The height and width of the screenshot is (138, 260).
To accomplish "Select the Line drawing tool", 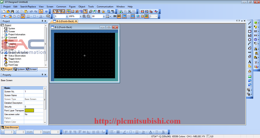I will [x=250, y=23].
